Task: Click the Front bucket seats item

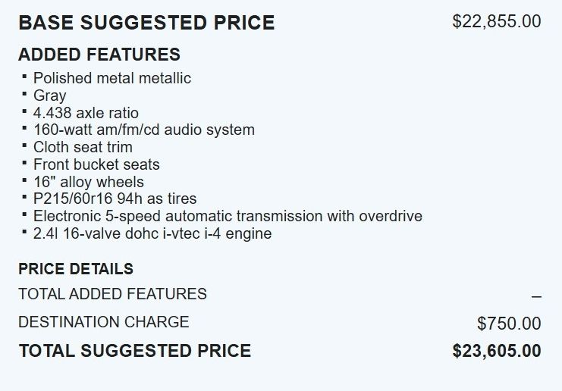Action: point(96,164)
